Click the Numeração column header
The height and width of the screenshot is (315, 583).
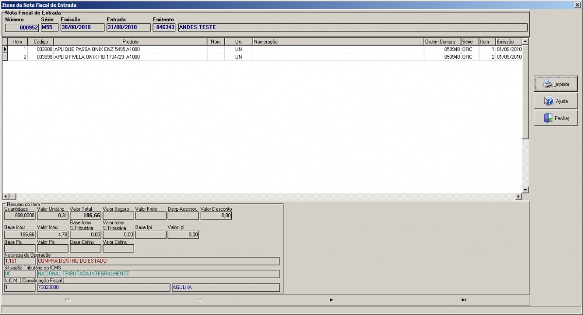[x=338, y=42]
